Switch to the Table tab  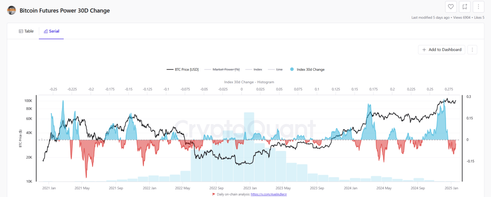click(26, 31)
